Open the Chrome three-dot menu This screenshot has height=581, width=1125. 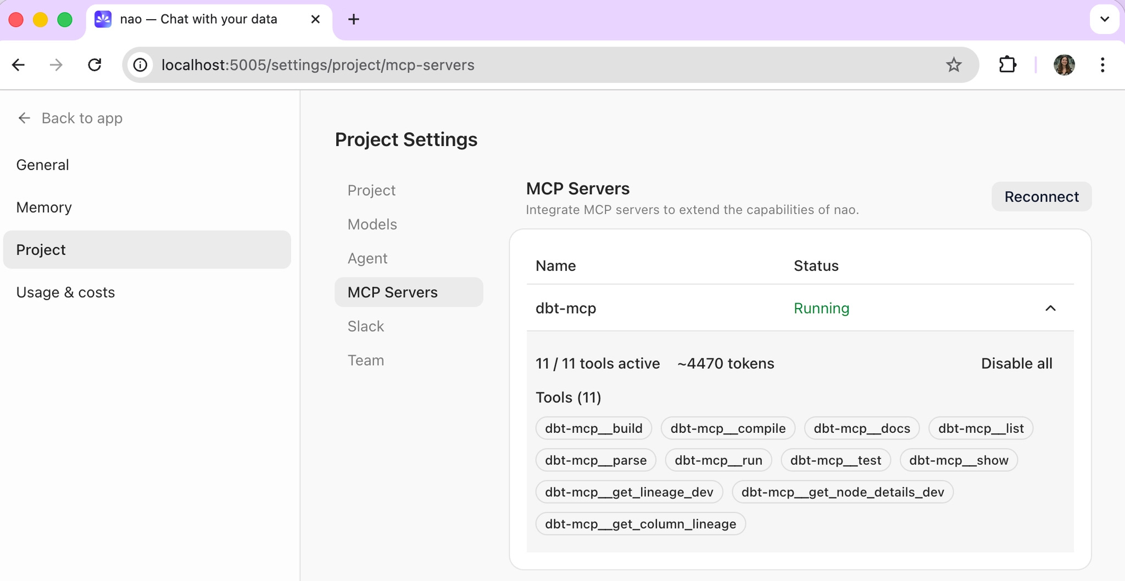click(x=1102, y=65)
